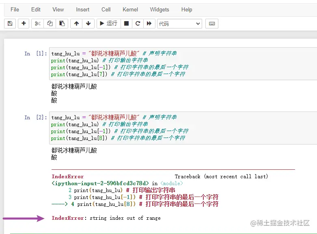Viewport: 317px width, 234px height.
Task: Copy selected cells using the copy icon
Action: pos(50,24)
